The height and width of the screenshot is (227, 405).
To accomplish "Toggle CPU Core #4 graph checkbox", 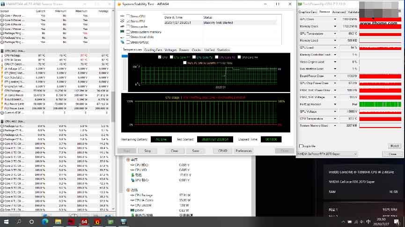I will pyautogui.click(x=239, y=57).
